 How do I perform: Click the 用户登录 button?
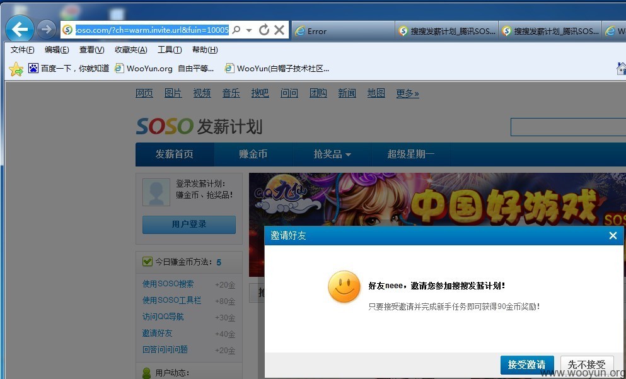[x=189, y=224]
